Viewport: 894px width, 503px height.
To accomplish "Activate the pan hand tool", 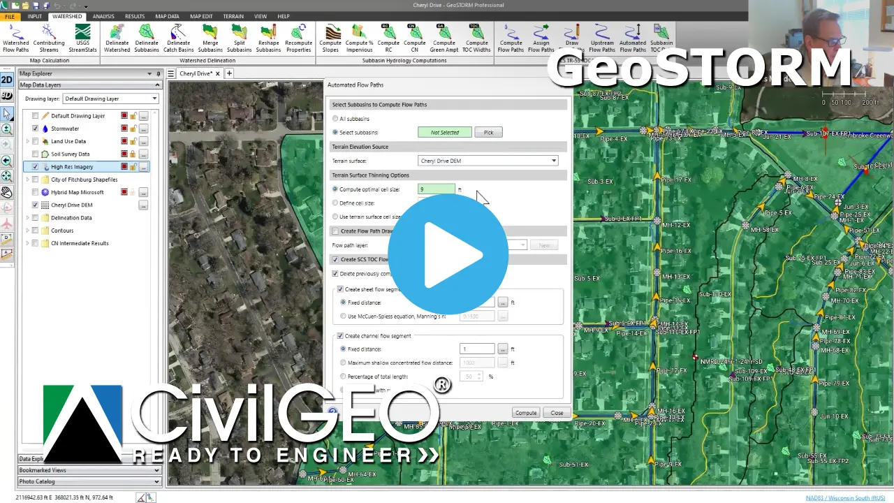I will point(7,192).
